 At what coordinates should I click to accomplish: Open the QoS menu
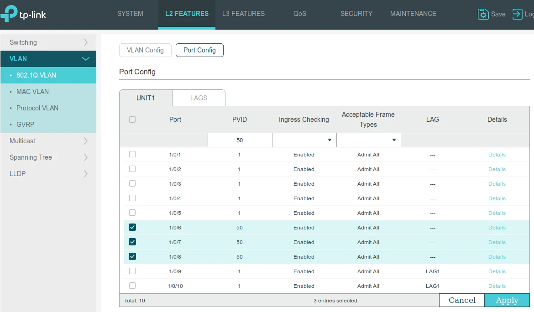coord(300,14)
